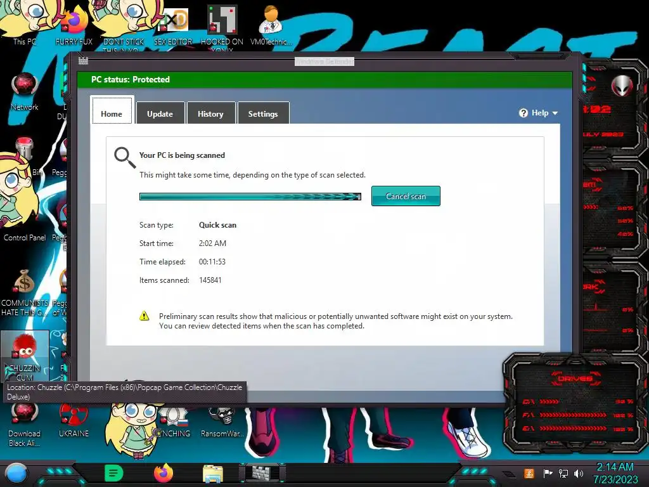Image resolution: width=649 pixels, height=487 pixels.
Task: Click the taskbar clock showing 2:14 AM
Action: 615,473
